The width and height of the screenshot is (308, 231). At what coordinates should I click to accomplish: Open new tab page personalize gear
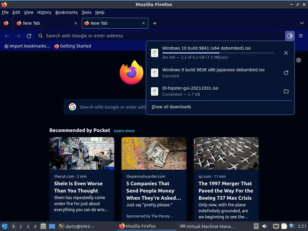pos(299,60)
